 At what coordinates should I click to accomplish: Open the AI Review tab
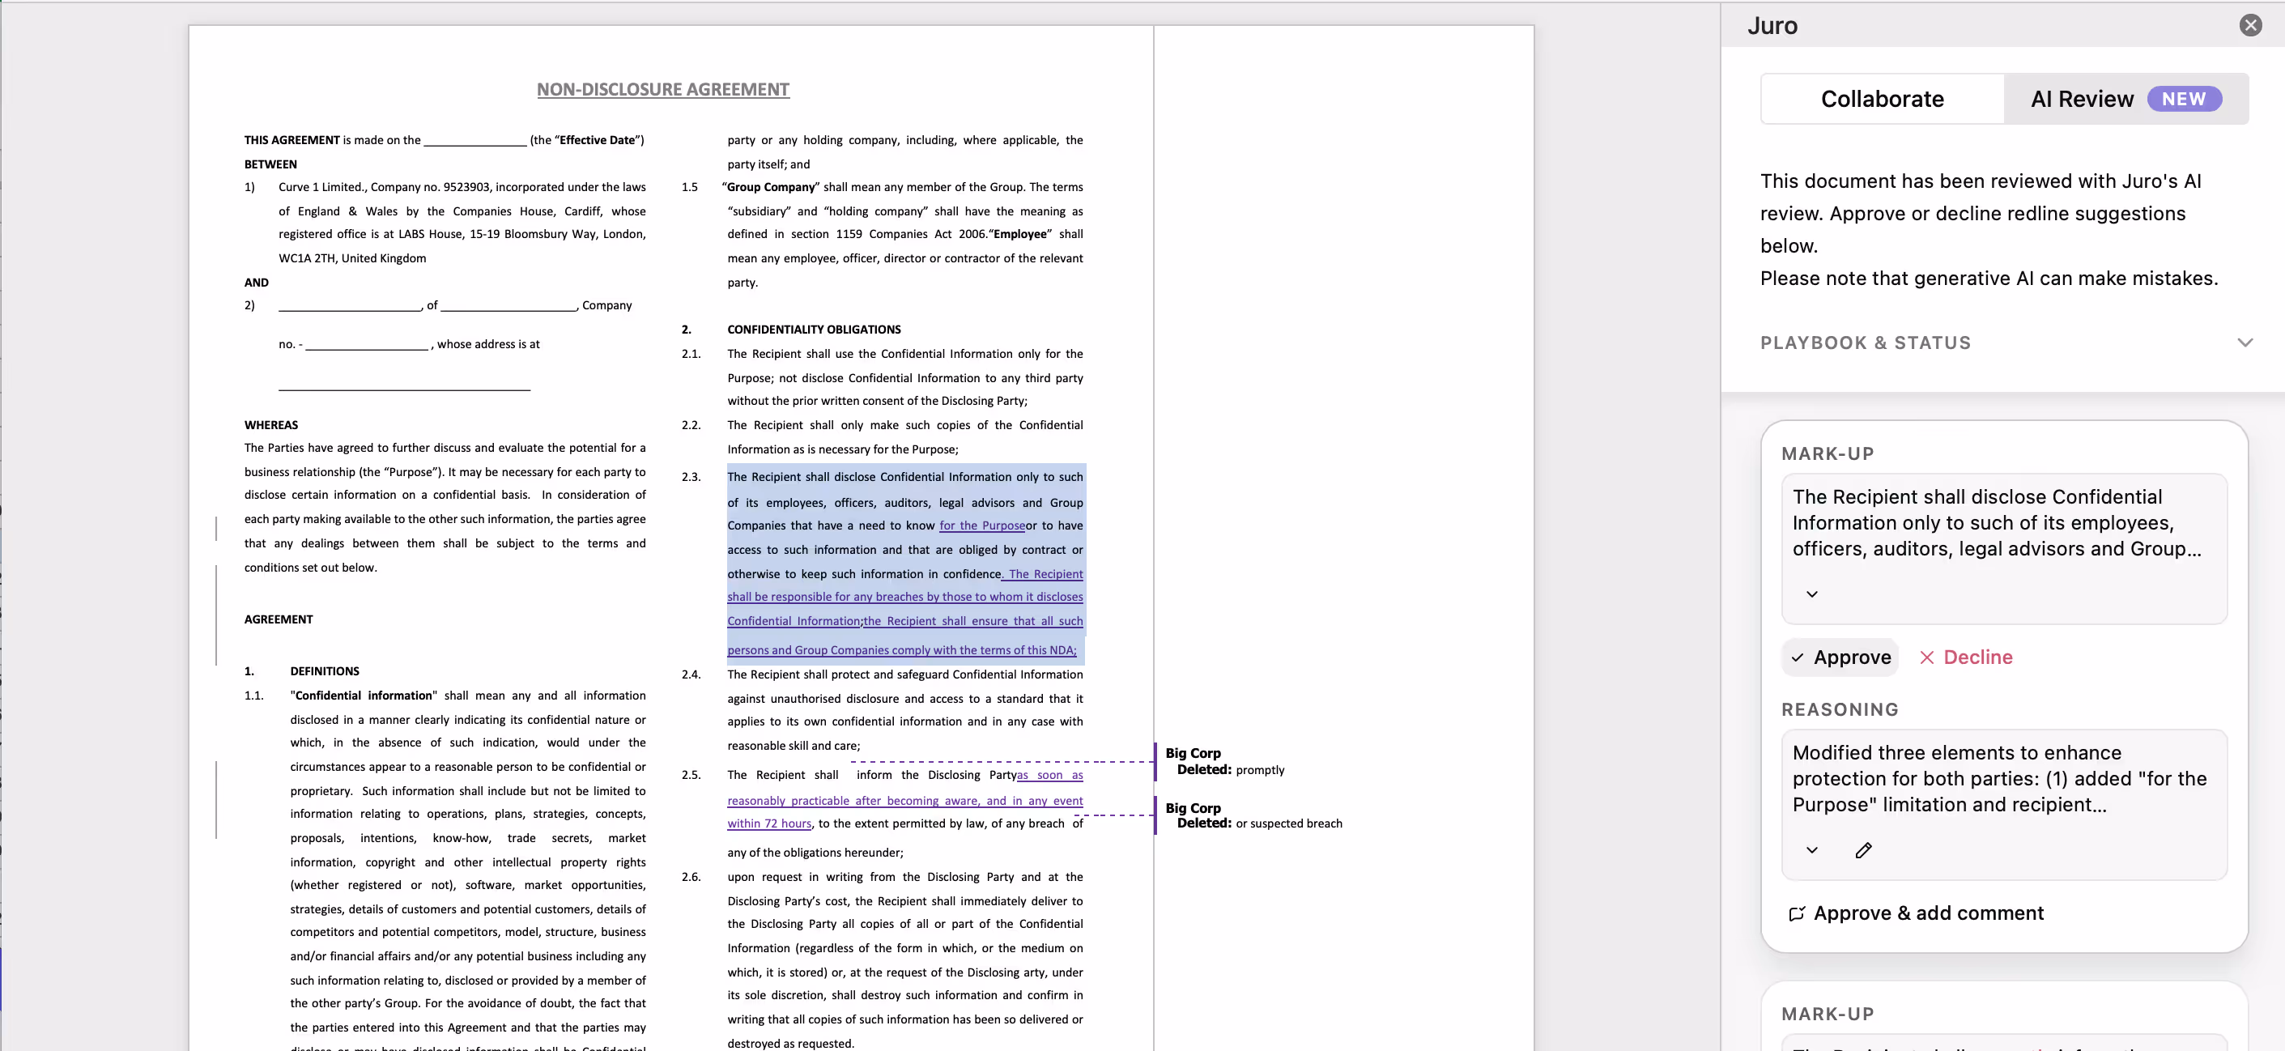coord(2081,99)
